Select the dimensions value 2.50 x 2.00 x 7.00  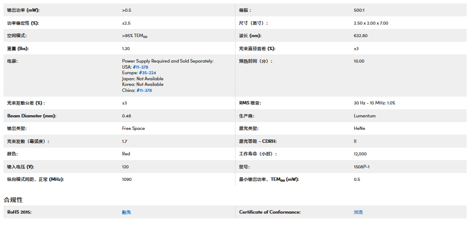click(371, 23)
